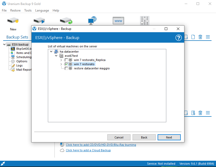Image resolution: width=216 pixels, height=167 pixels.
Task: Uncheck the win 7 restorato checkbox
Action: coord(66,64)
